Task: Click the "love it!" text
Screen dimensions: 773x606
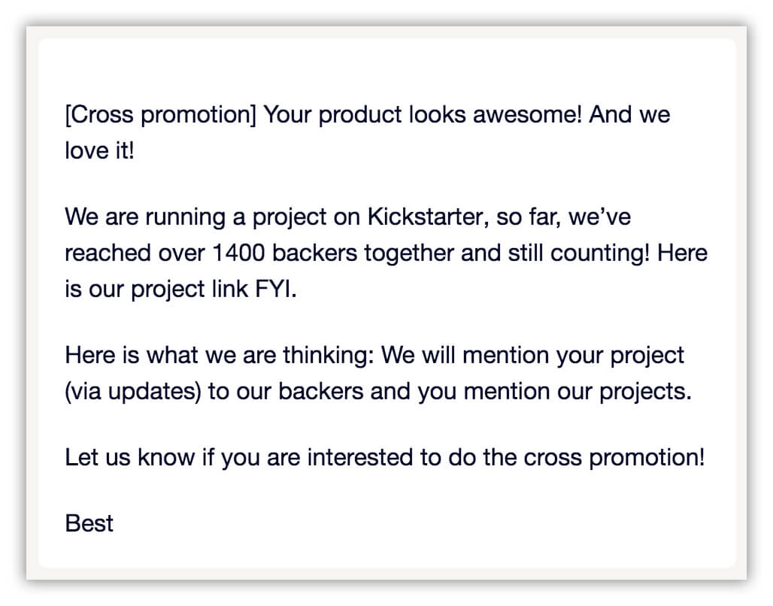Action: [99, 150]
